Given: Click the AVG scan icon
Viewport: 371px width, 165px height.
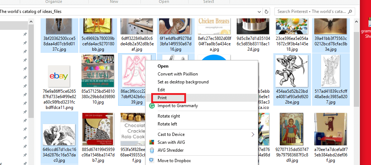Looking at the screenshot, I should click(x=152, y=142).
